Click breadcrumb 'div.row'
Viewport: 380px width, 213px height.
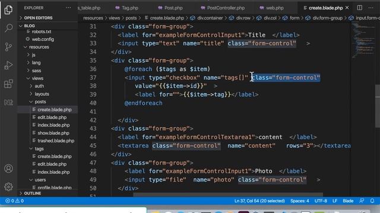(243, 18)
